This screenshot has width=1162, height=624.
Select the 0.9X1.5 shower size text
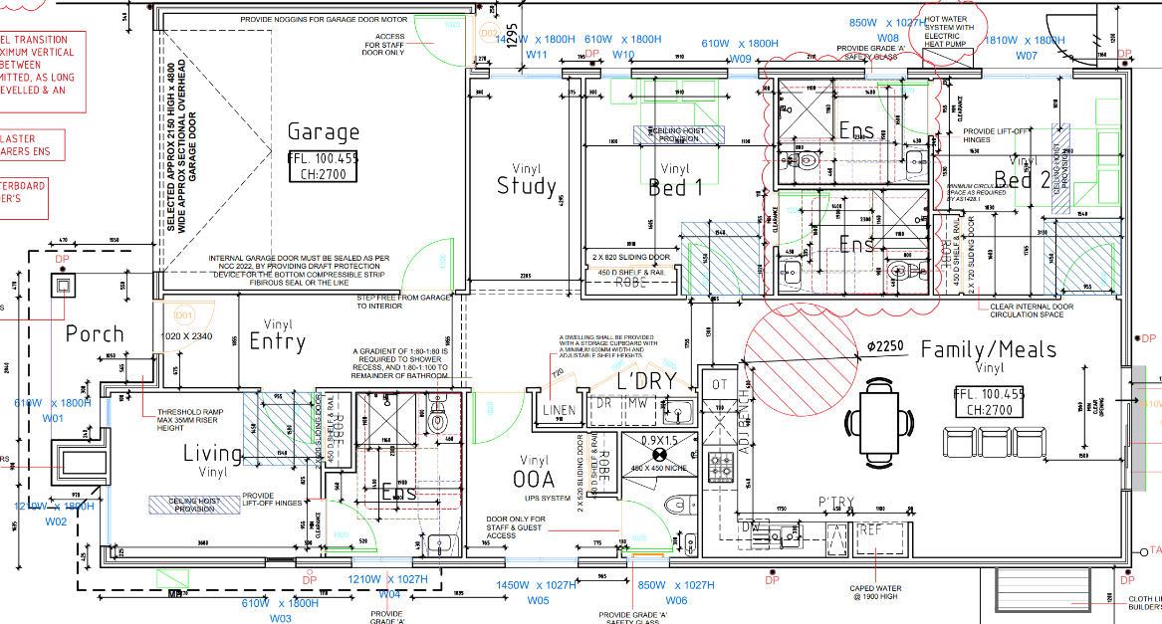point(659,441)
